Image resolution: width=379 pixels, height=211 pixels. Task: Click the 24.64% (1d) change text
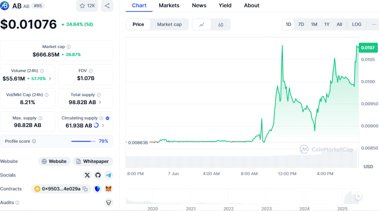(80, 24)
